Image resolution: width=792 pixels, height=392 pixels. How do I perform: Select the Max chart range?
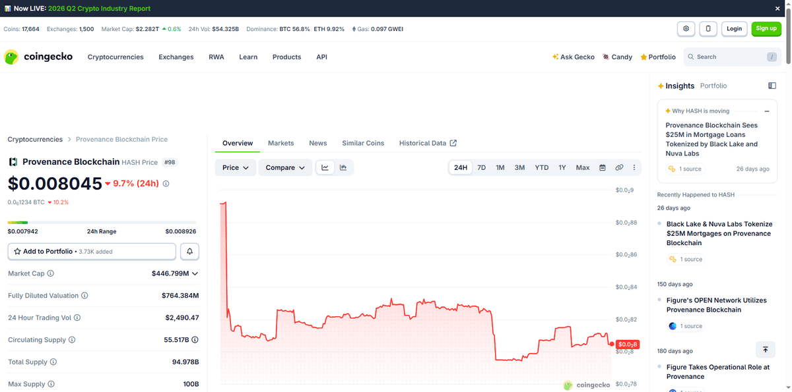[x=583, y=168]
